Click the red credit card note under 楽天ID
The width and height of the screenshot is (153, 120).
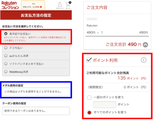pyautogui.click(x=35, y=39)
